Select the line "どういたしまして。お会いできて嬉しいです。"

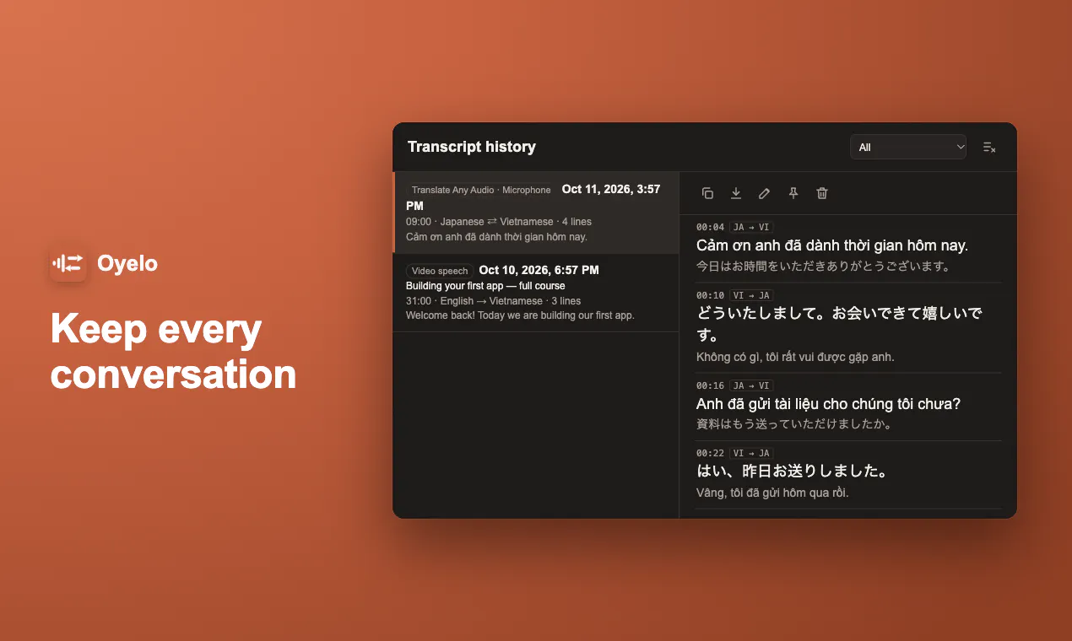tap(840, 325)
